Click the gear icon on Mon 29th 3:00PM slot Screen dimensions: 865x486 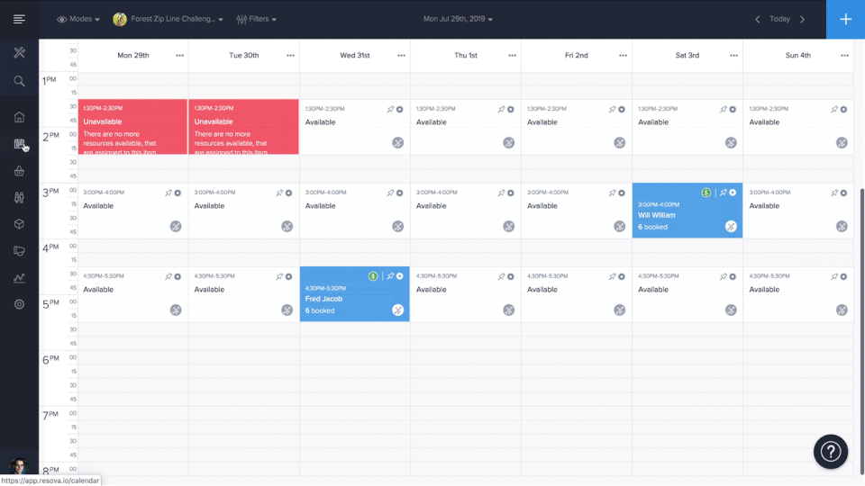tap(178, 193)
